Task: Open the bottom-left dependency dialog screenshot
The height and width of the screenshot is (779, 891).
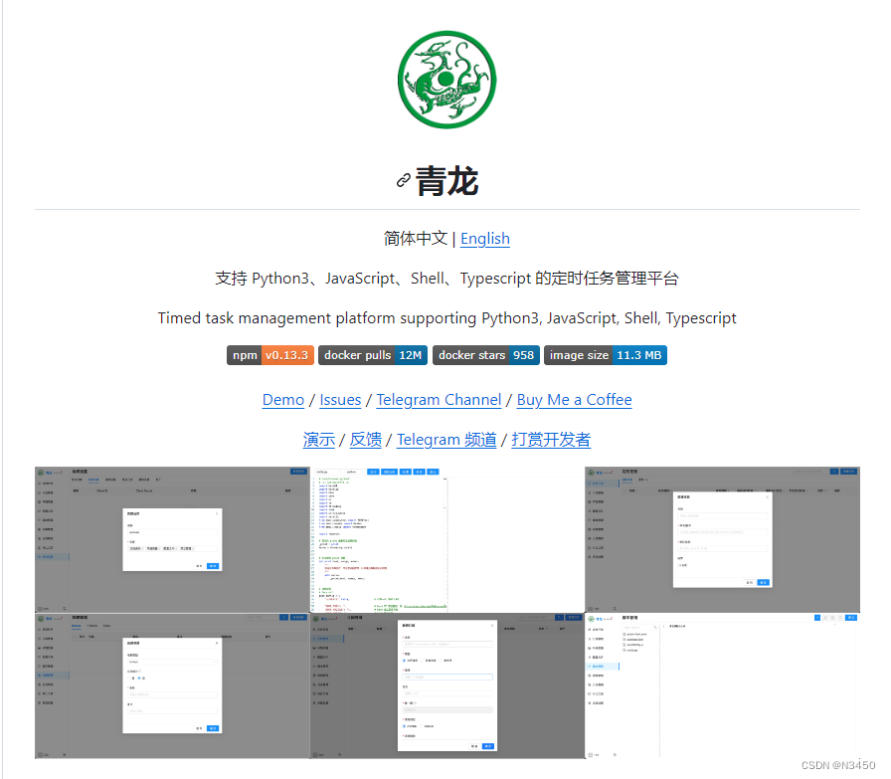Action: (172, 685)
